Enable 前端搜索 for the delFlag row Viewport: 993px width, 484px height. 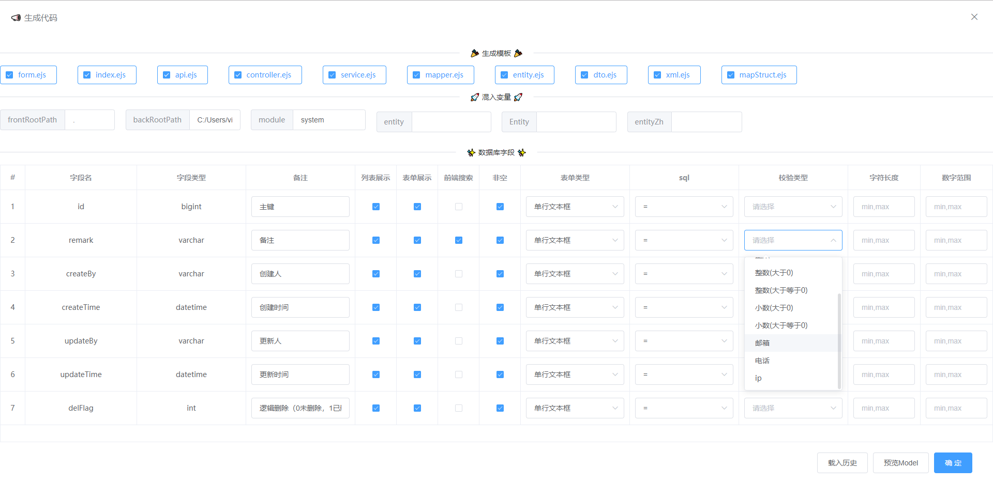coord(459,408)
